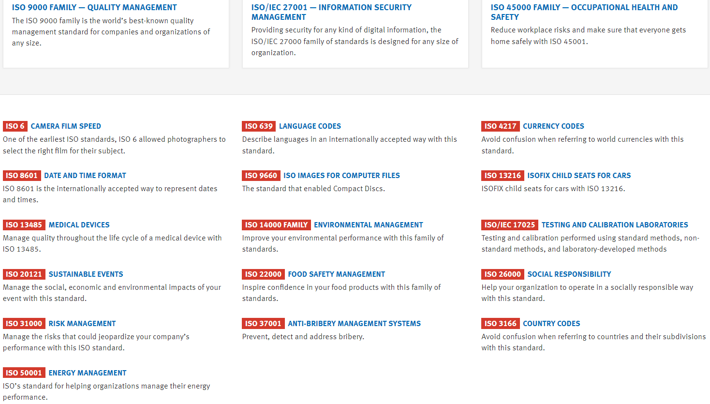Click the red ISO 31000 badge
The width and height of the screenshot is (710, 404).
[x=24, y=324]
